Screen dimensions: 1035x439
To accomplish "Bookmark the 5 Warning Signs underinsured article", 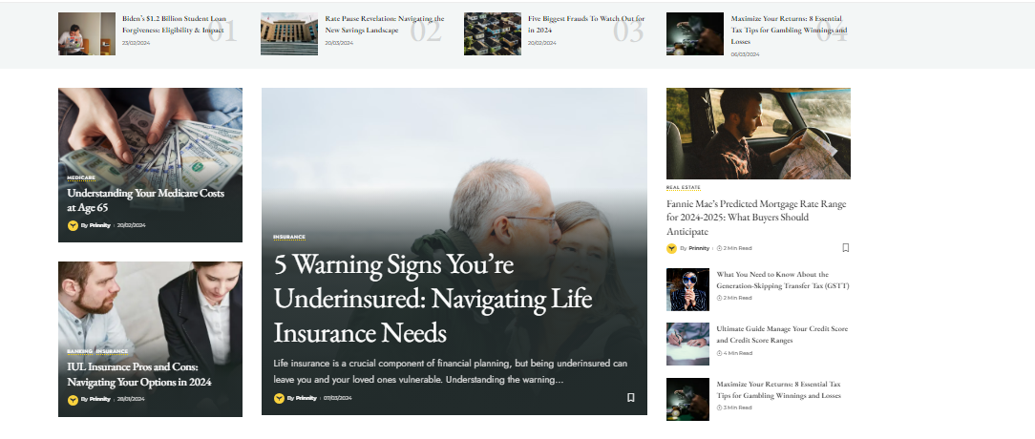I will pyautogui.click(x=630, y=397).
